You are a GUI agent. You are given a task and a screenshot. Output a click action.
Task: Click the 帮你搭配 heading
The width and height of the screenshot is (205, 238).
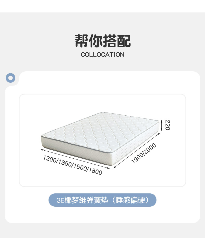[103, 41]
